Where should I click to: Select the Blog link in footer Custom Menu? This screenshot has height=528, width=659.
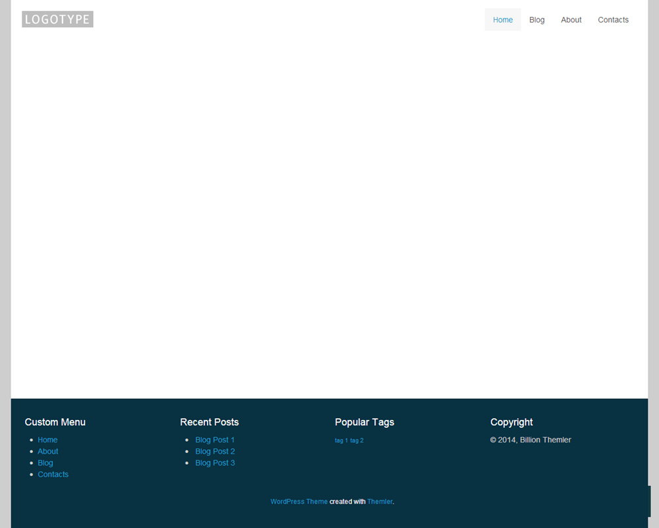(45, 463)
